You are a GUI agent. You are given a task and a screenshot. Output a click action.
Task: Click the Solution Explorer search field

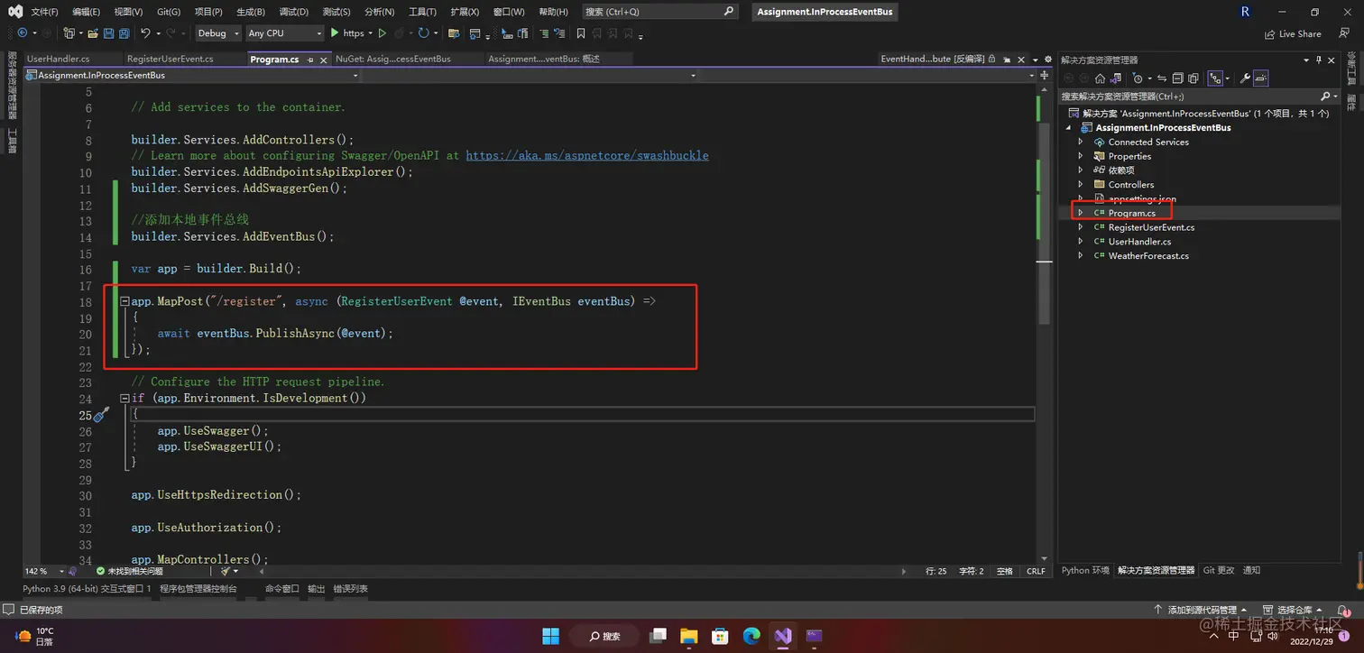pyautogui.click(x=1198, y=96)
